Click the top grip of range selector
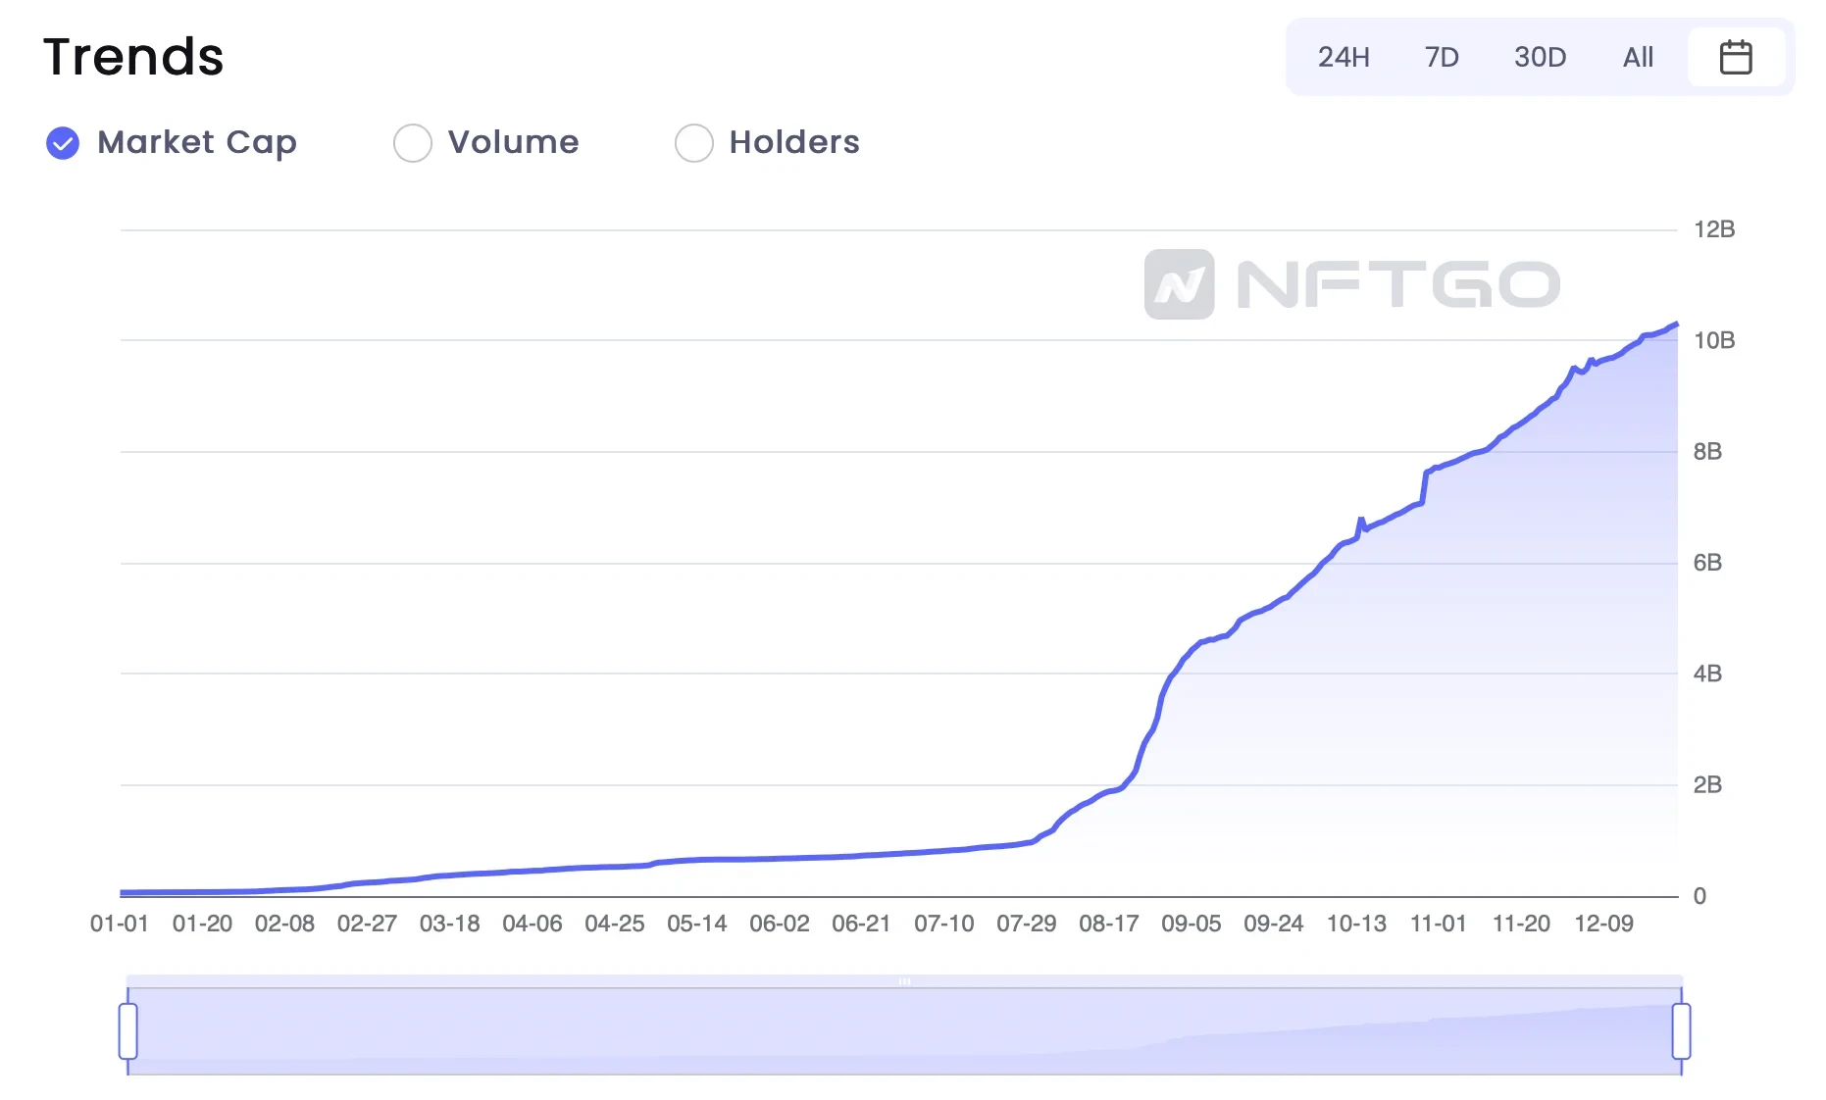Screen dimensions: 1826x1100 (x=904, y=980)
